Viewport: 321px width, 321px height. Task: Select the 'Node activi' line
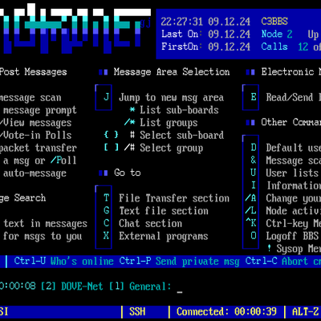point(293,211)
